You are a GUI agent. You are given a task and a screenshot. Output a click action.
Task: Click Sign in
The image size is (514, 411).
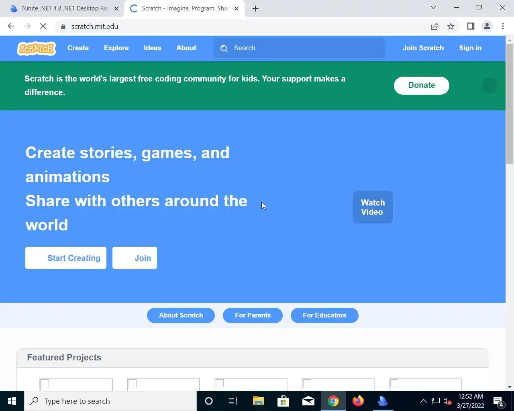(x=470, y=48)
